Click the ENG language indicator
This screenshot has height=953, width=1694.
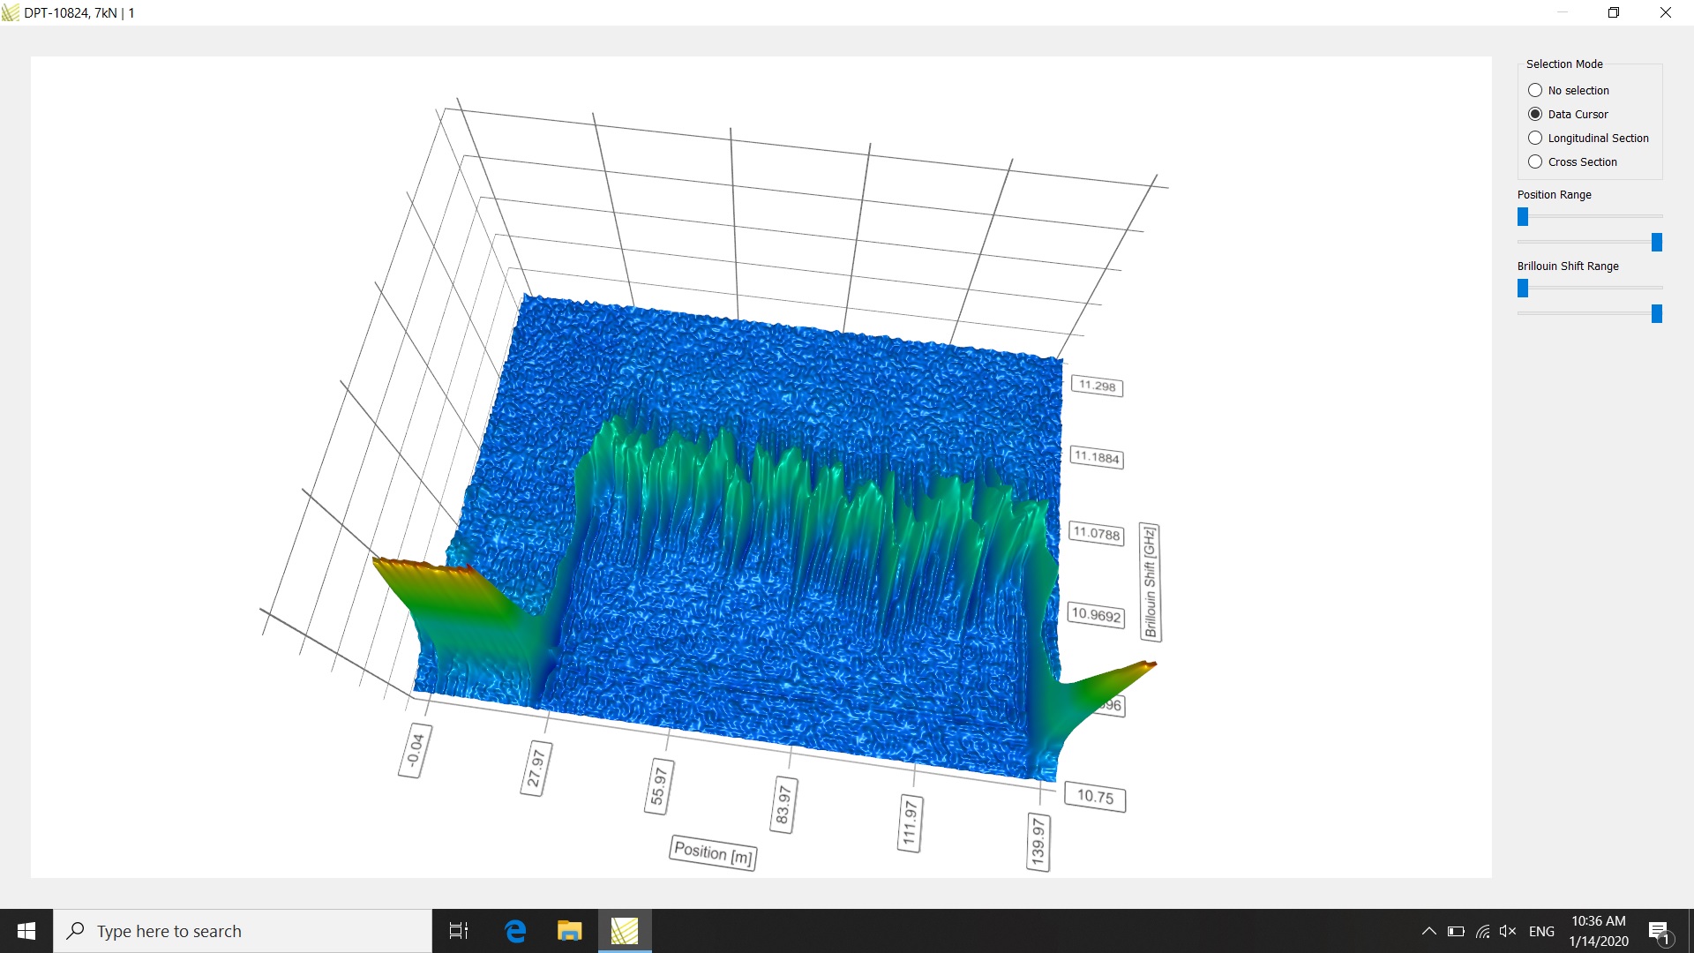point(1541,931)
